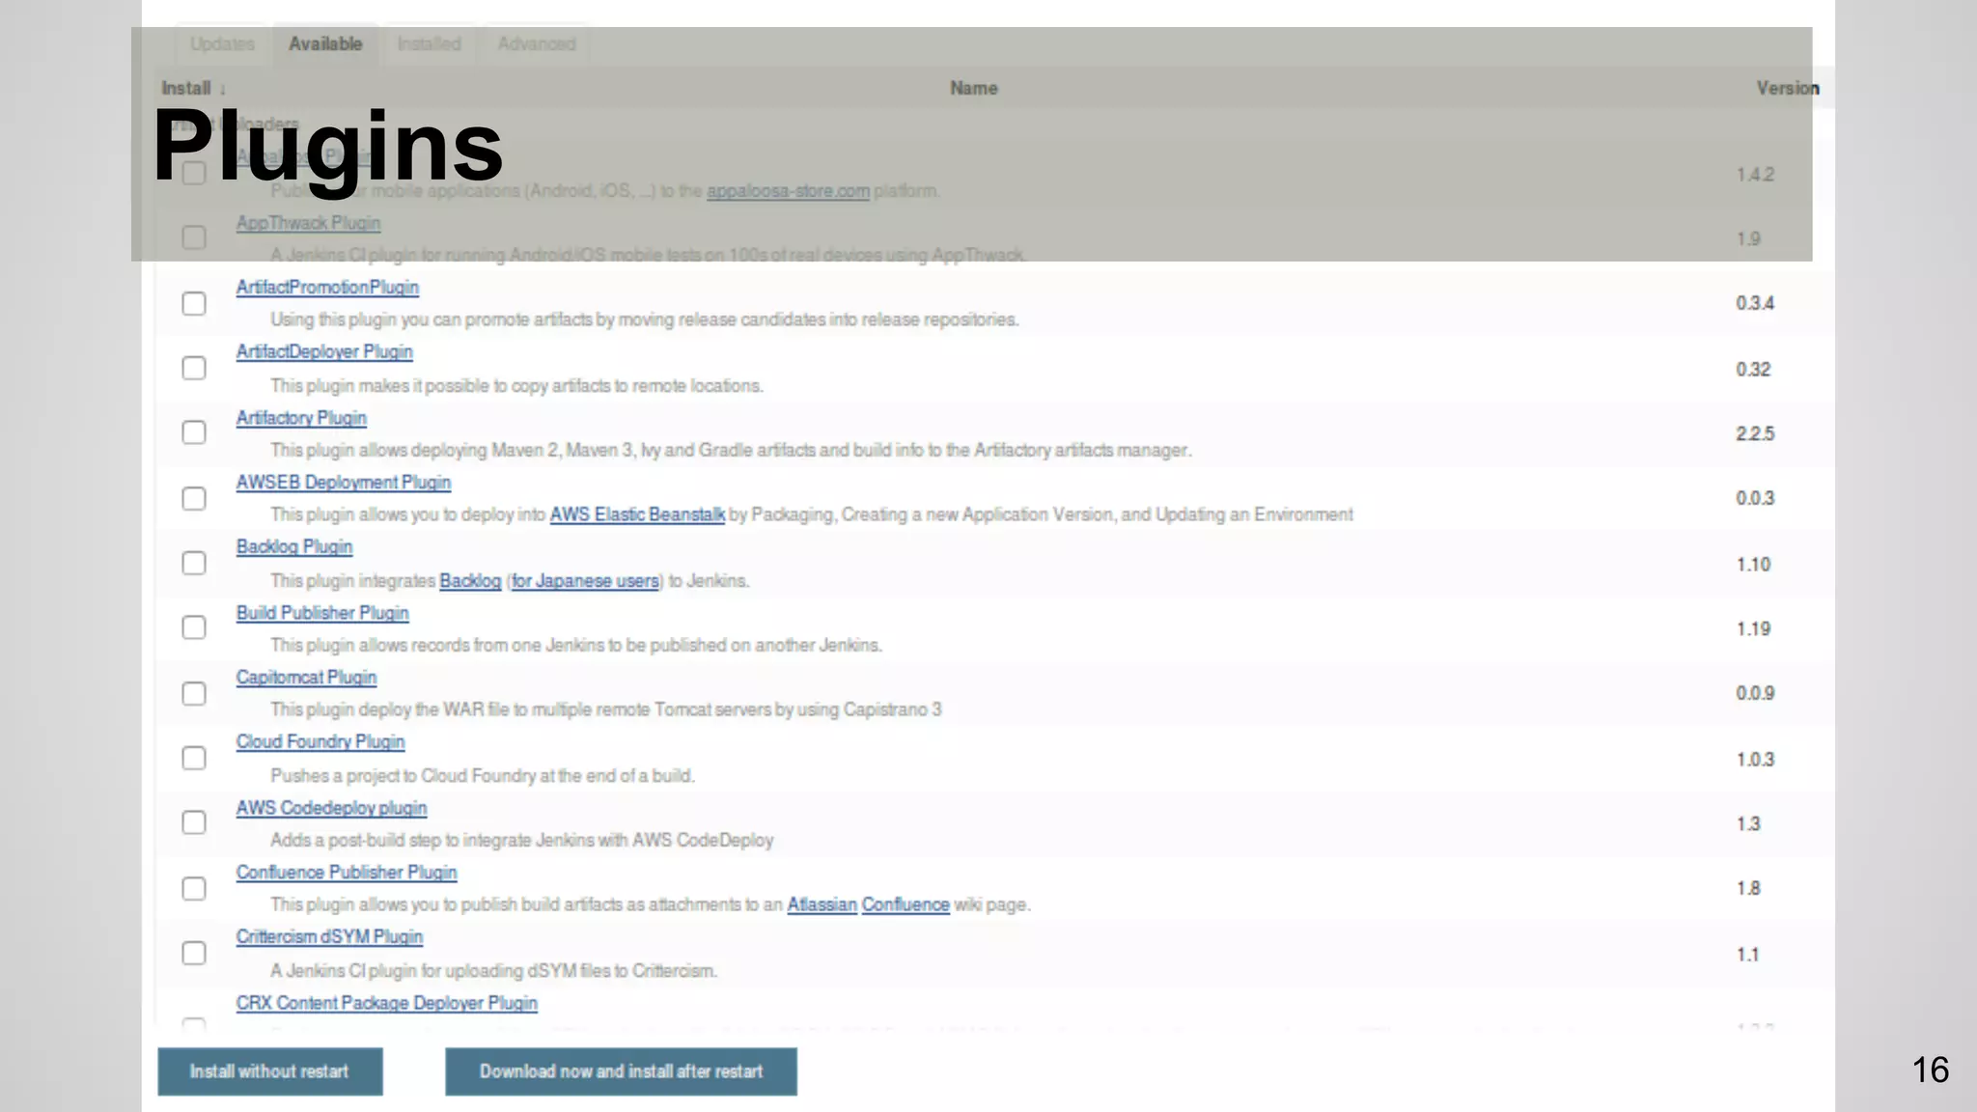Screen dimensions: 1977x1112
Task: Switch to the Available tab
Action: point(325,44)
